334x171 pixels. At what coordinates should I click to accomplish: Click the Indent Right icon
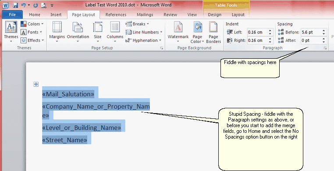[230, 40]
